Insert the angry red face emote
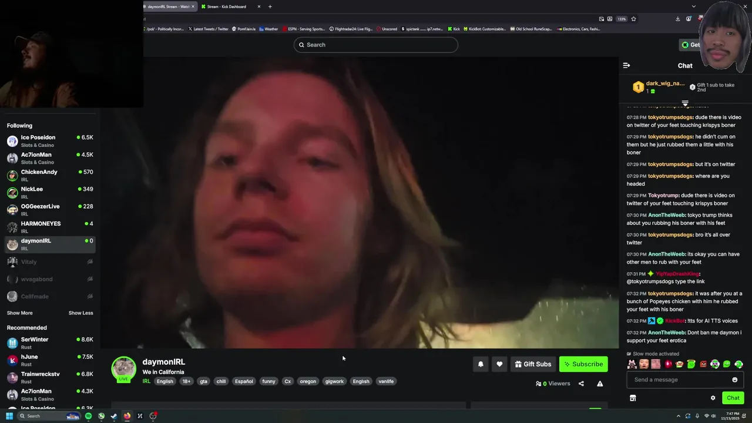Viewport: 752px width, 423px height. (703, 364)
